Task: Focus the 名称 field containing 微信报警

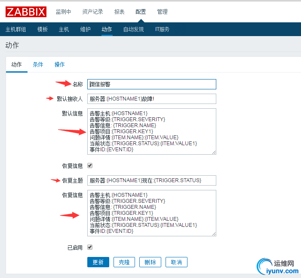Action: pyautogui.click(x=152, y=84)
